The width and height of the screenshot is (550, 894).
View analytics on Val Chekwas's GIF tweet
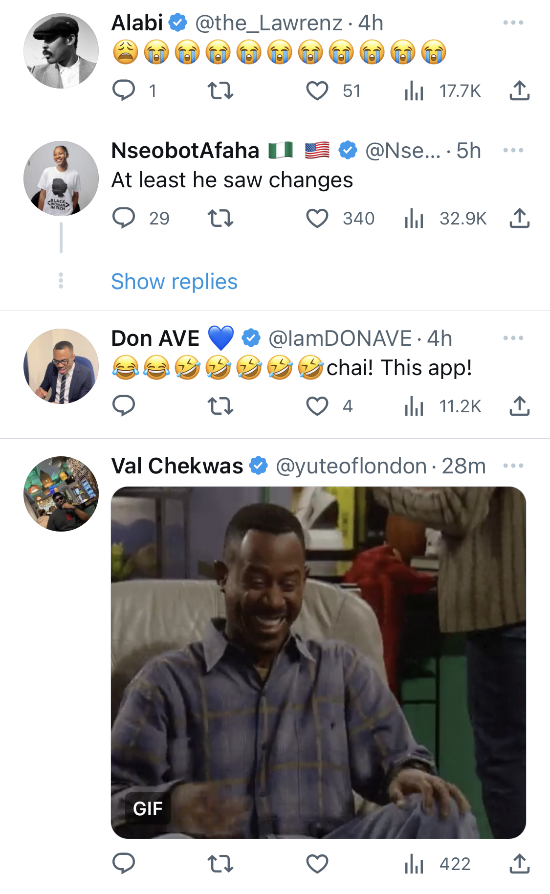click(x=438, y=864)
